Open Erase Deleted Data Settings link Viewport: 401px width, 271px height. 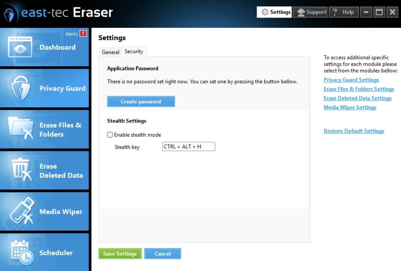(x=358, y=98)
